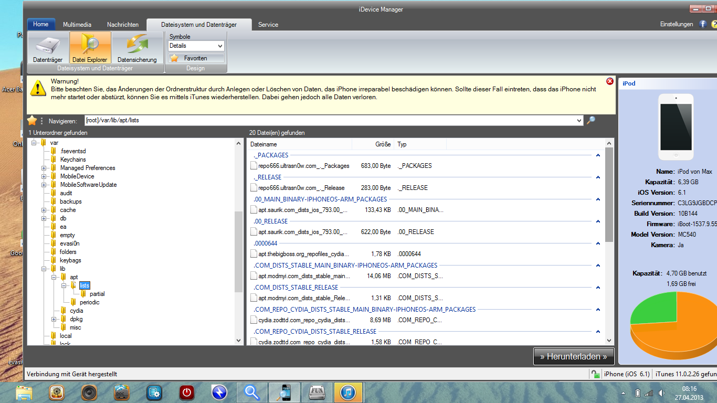Open File Explorer from taskbar
Screen dimensions: 717x403
24,393
